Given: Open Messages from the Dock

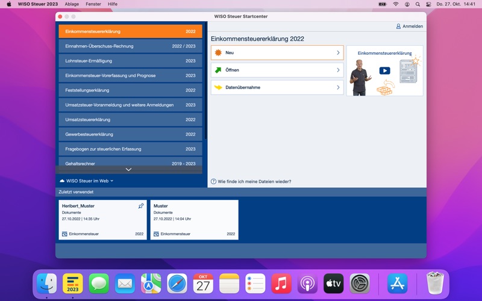Looking at the screenshot, I should [x=99, y=283].
